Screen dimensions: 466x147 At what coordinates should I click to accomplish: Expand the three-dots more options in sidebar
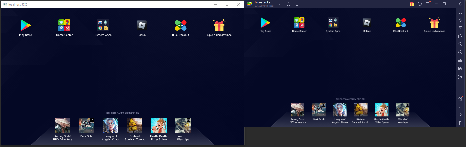point(460,85)
